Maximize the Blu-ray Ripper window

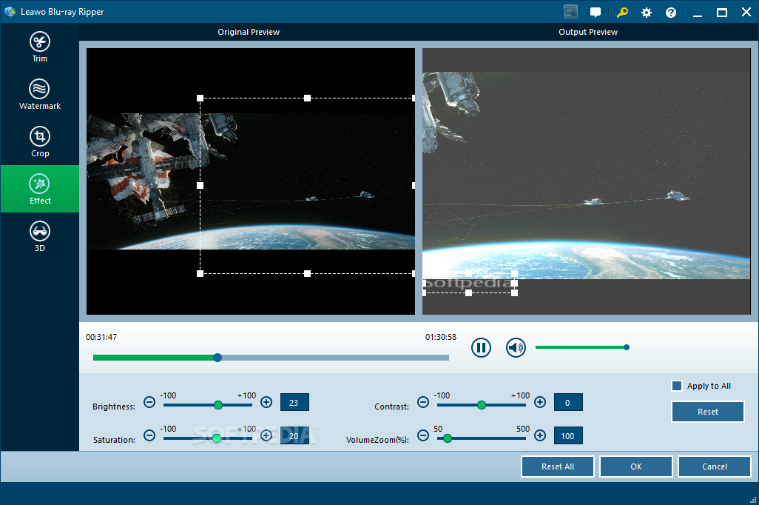pos(722,13)
